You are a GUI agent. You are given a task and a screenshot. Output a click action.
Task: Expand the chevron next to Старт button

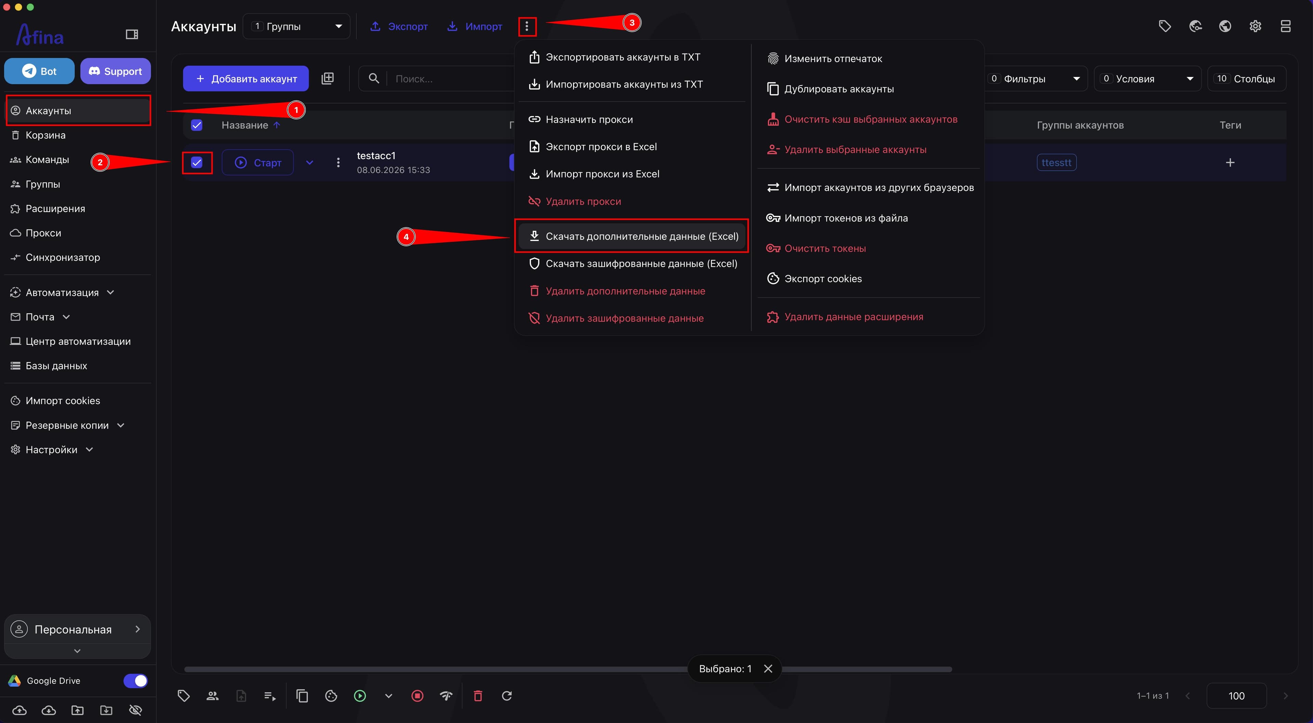click(x=309, y=163)
